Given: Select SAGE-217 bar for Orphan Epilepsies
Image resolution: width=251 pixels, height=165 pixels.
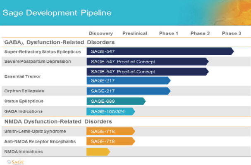Looking at the screenshot, I should pyautogui.click(x=129, y=91).
